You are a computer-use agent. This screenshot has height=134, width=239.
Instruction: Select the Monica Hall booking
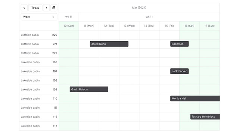tap(195, 98)
